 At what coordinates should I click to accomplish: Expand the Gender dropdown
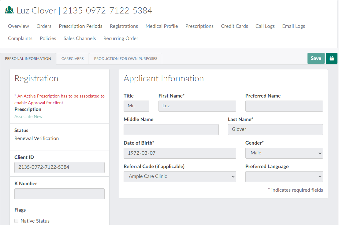click(x=284, y=153)
